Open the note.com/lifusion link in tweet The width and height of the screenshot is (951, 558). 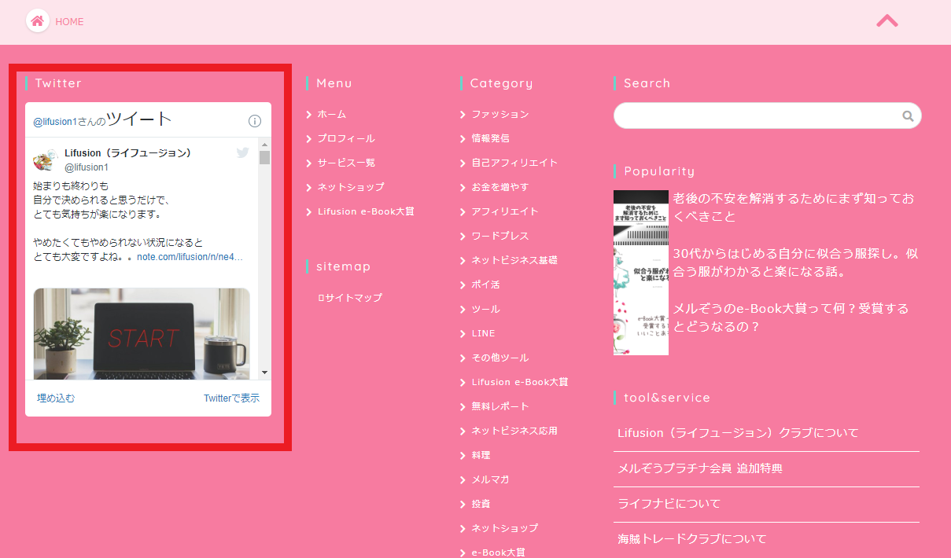pyautogui.click(x=190, y=257)
